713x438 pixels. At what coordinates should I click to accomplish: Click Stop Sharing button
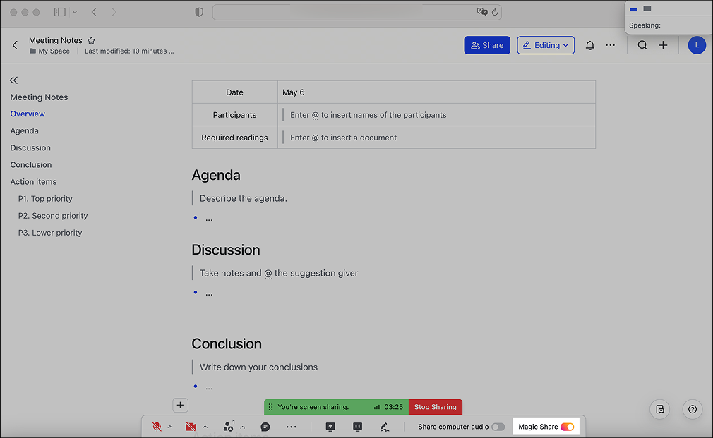(435, 407)
